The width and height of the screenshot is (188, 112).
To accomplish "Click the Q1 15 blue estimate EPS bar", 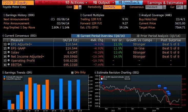I will (61, 94).
